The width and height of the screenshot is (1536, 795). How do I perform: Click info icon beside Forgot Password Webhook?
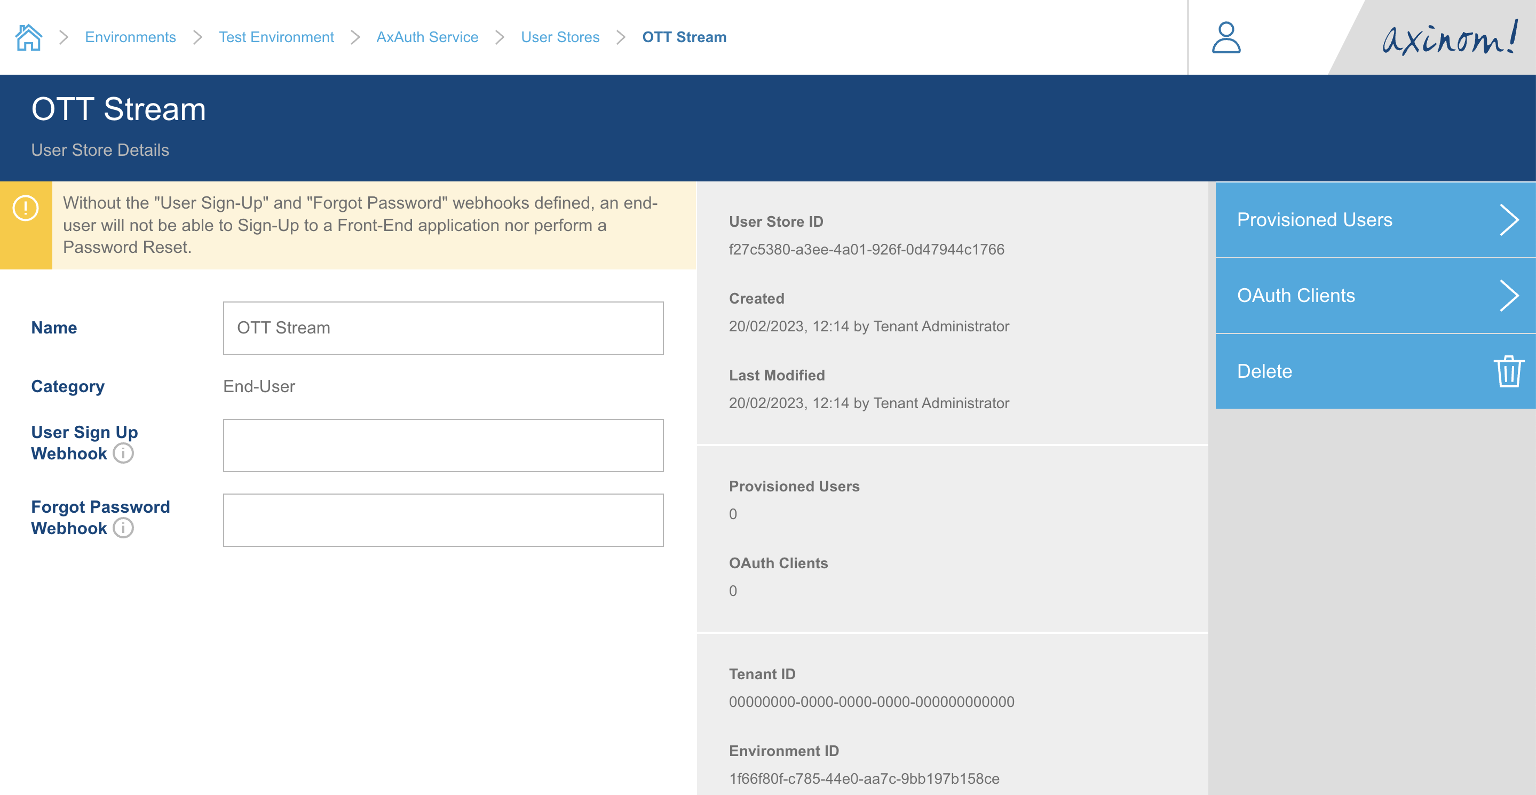[123, 528]
